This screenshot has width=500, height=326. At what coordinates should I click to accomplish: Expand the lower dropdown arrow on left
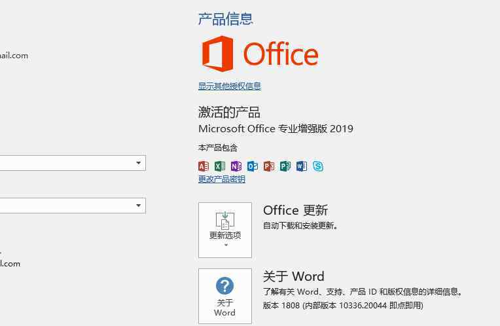point(138,206)
